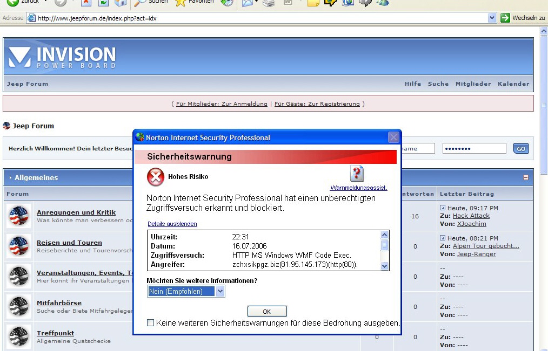
Task: Open Kalender in the forum navigation
Action: click(513, 84)
